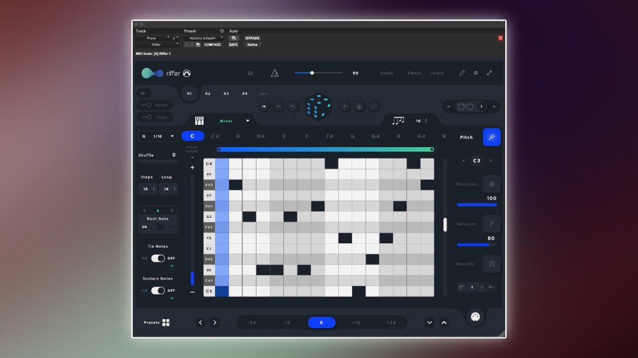Click the resize arrows icon in the top bar
This screenshot has height=358, width=638.
[x=489, y=73]
